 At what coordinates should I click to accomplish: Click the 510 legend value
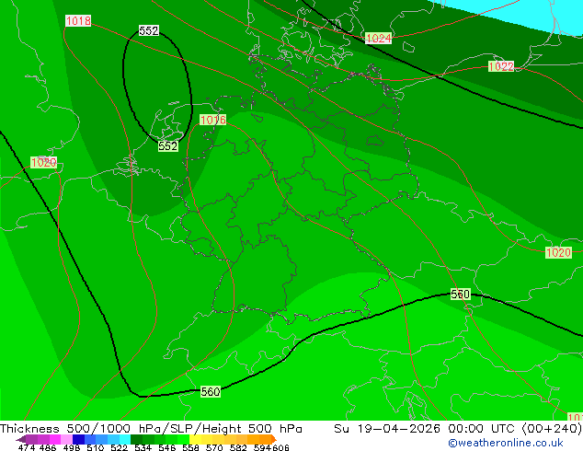coord(96,447)
